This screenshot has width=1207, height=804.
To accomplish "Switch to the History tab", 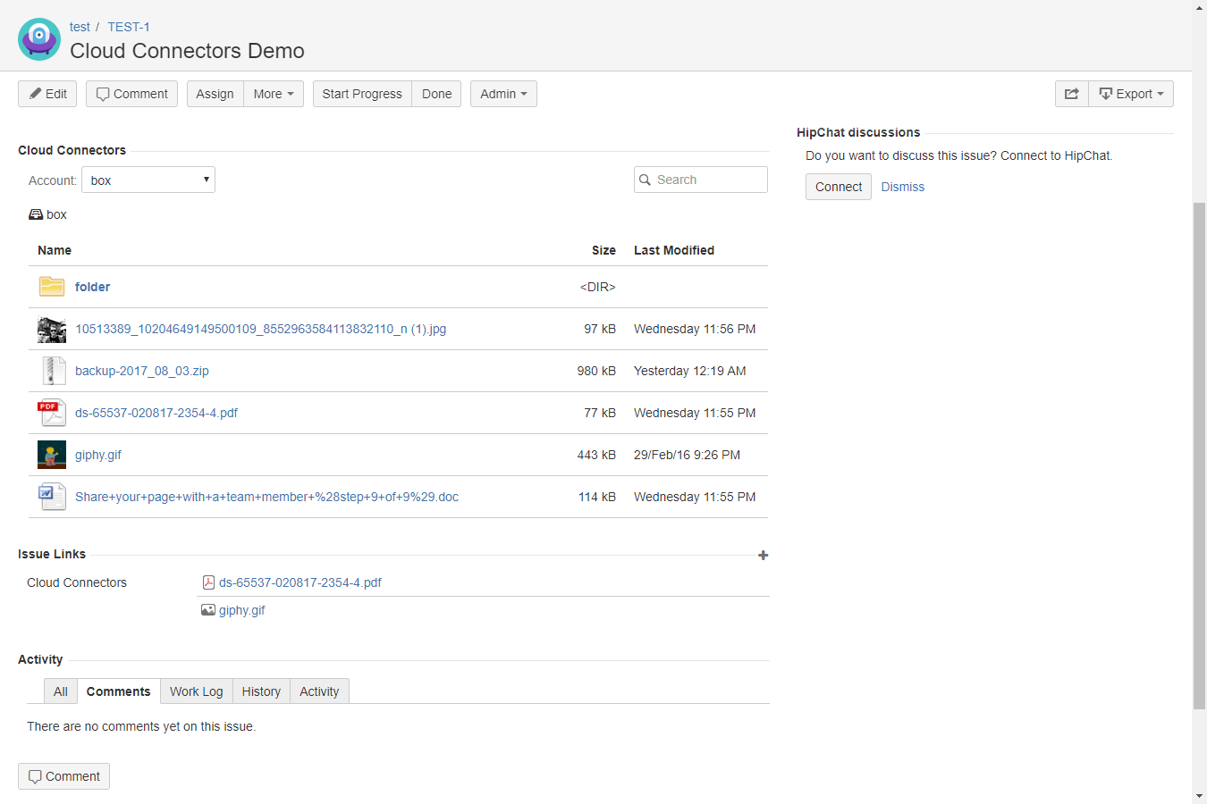I will click(x=261, y=691).
